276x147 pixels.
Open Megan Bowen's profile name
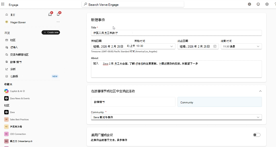[x=18, y=22]
